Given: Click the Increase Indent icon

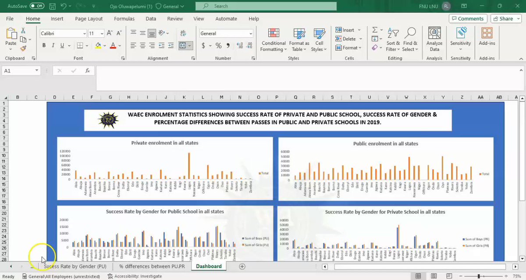Looking at the screenshot, I should [x=171, y=46].
